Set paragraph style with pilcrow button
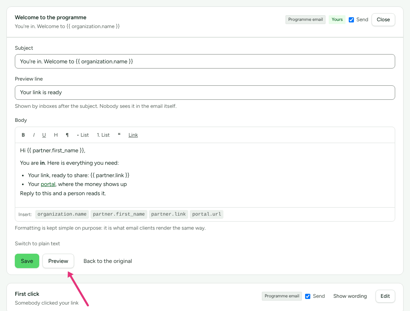The width and height of the screenshot is (410, 311). click(x=67, y=135)
